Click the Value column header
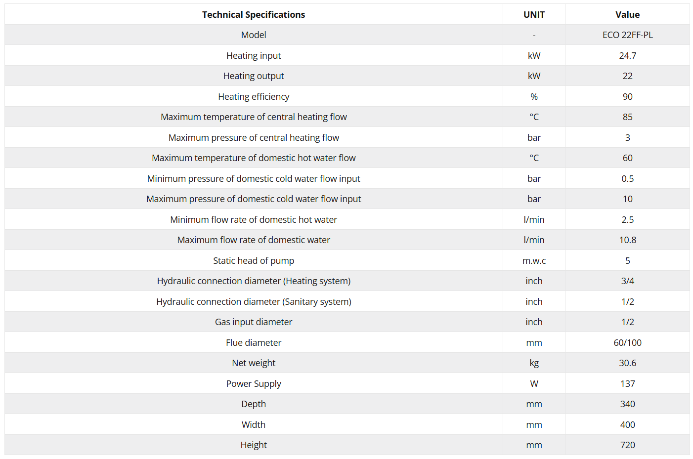Image resolution: width=693 pixels, height=459 pixels. [x=627, y=14]
